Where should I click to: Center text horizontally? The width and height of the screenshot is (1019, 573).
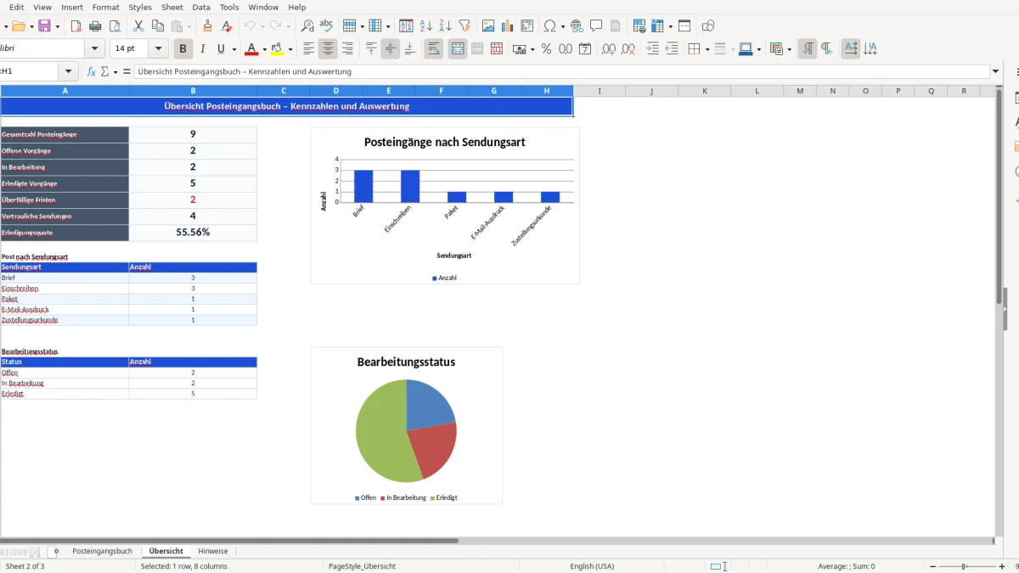(x=328, y=49)
